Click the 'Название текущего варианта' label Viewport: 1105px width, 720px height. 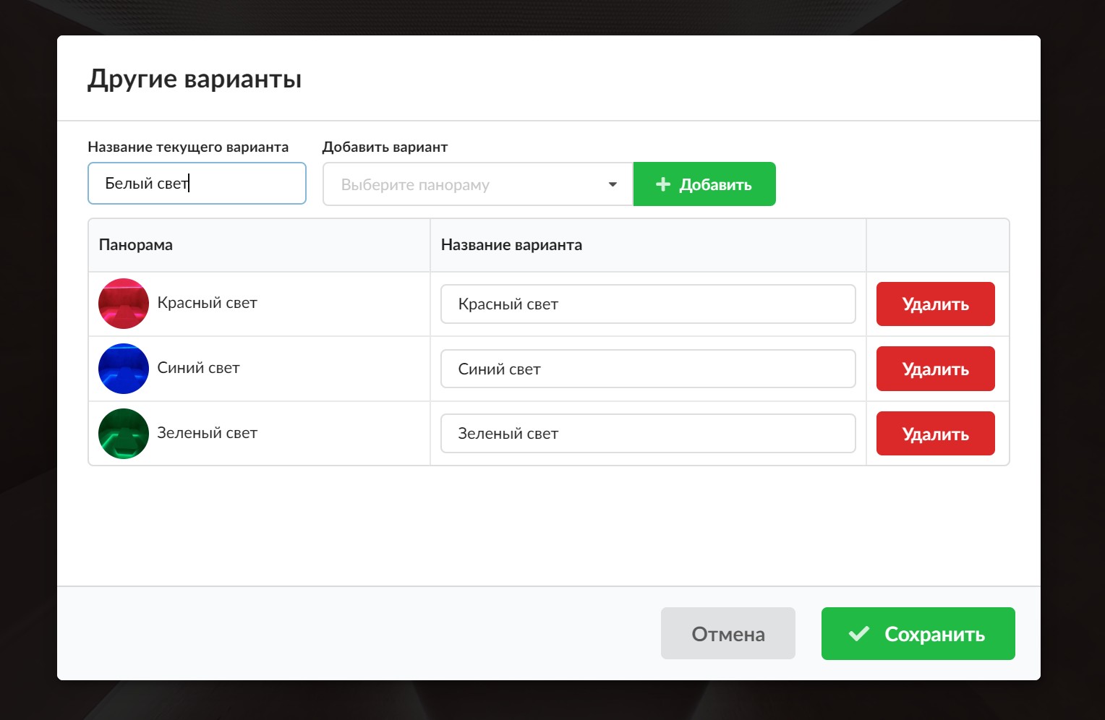coord(188,147)
